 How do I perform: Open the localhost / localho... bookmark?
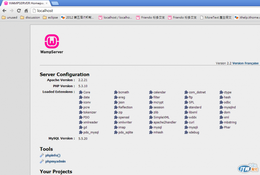tap(115, 18)
